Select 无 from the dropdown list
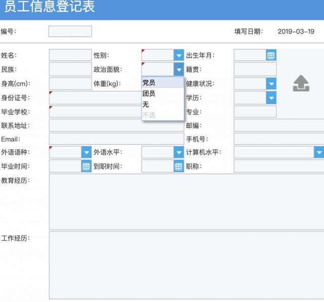Viewport: 324px width, 302px height. click(163, 104)
